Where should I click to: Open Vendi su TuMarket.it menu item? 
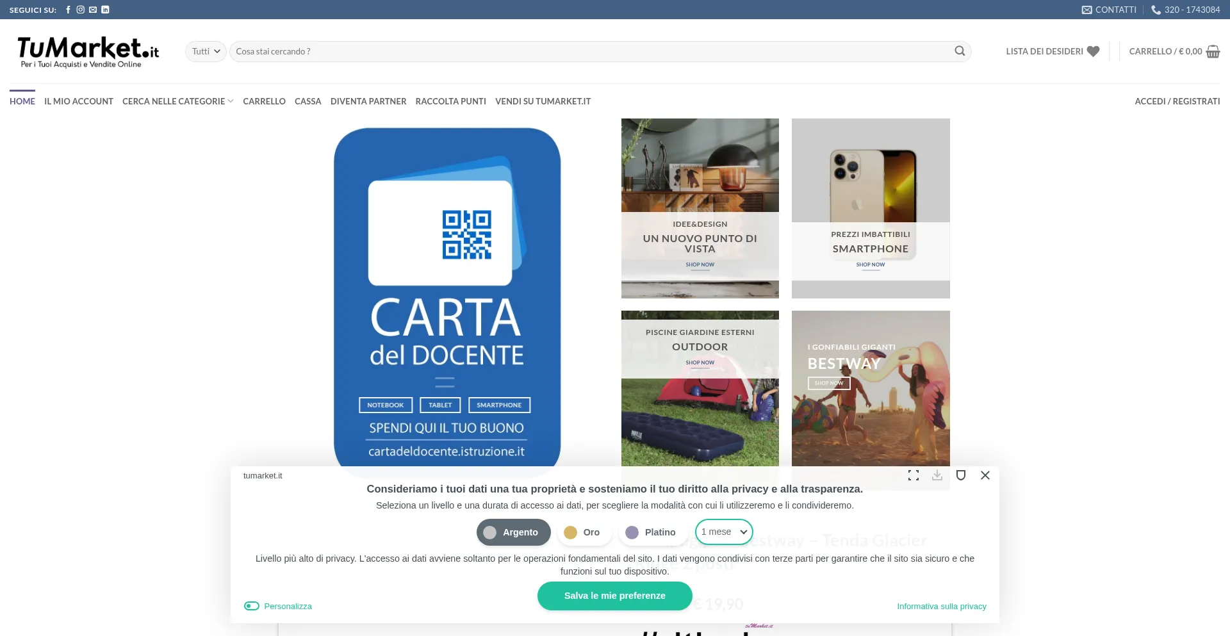pyautogui.click(x=543, y=101)
